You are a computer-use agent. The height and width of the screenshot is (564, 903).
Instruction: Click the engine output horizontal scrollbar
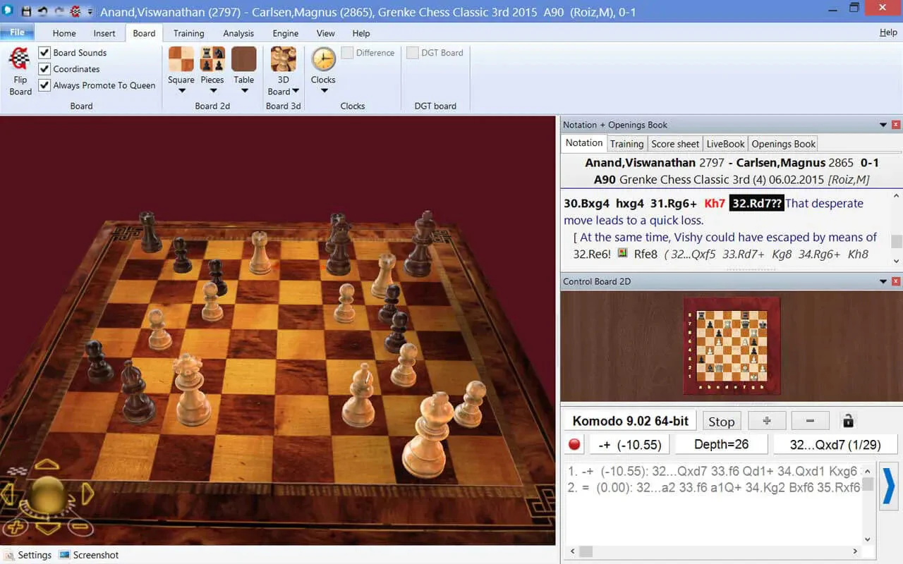click(715, 551)
